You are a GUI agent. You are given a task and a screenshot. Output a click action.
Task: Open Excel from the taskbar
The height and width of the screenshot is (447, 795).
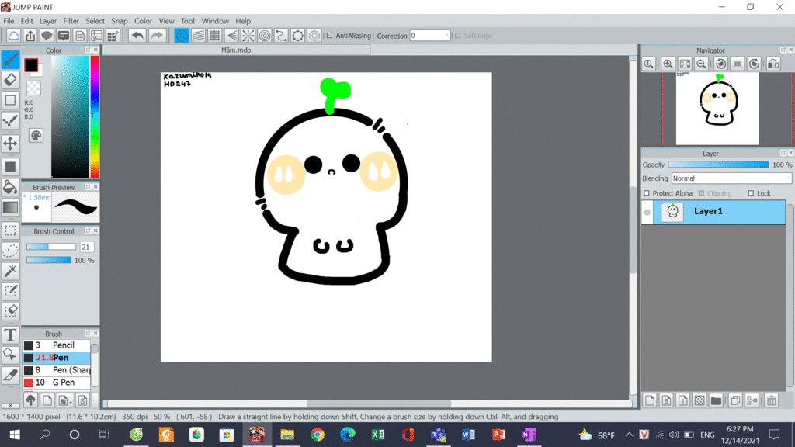(x=378, y=435)
